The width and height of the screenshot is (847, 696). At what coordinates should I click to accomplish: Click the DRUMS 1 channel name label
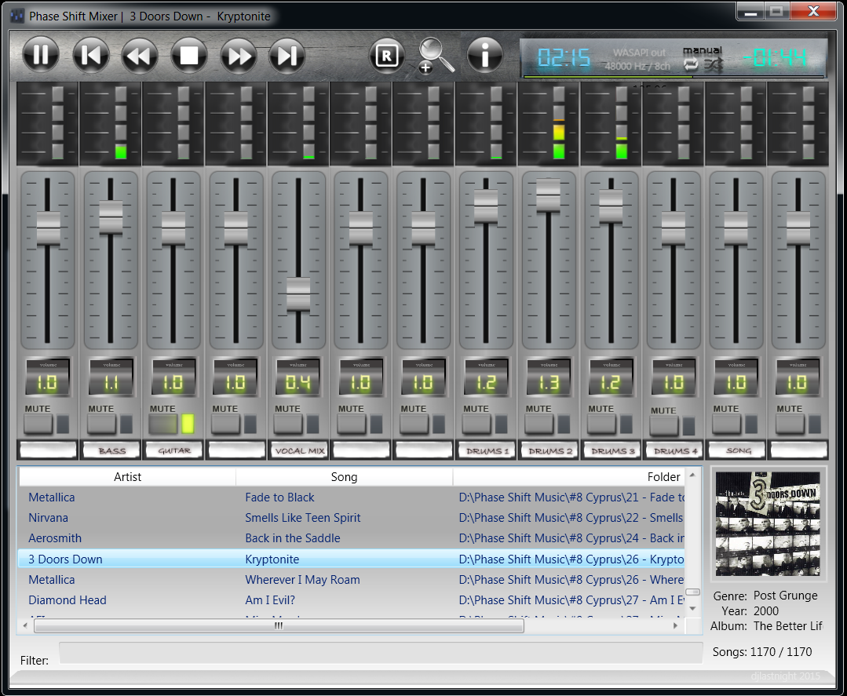(x=486, y=450)
